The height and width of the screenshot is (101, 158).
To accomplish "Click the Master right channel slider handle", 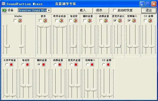I will pos(21,46).
